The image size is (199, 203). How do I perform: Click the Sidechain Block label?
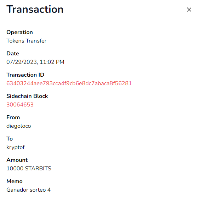pos(27,96)
